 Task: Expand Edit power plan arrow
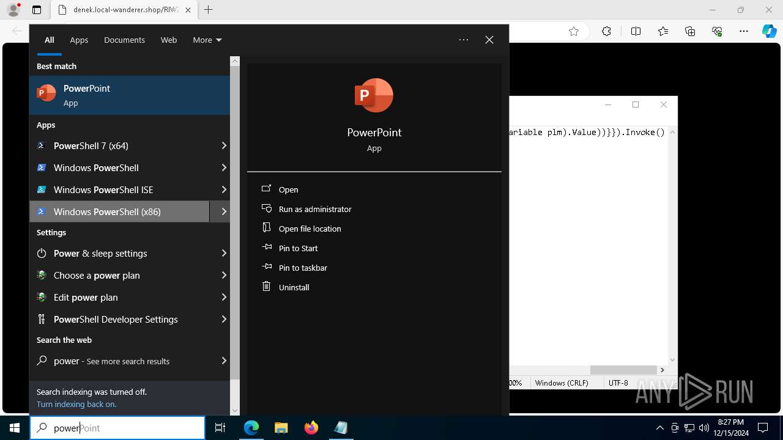[224, 297]
